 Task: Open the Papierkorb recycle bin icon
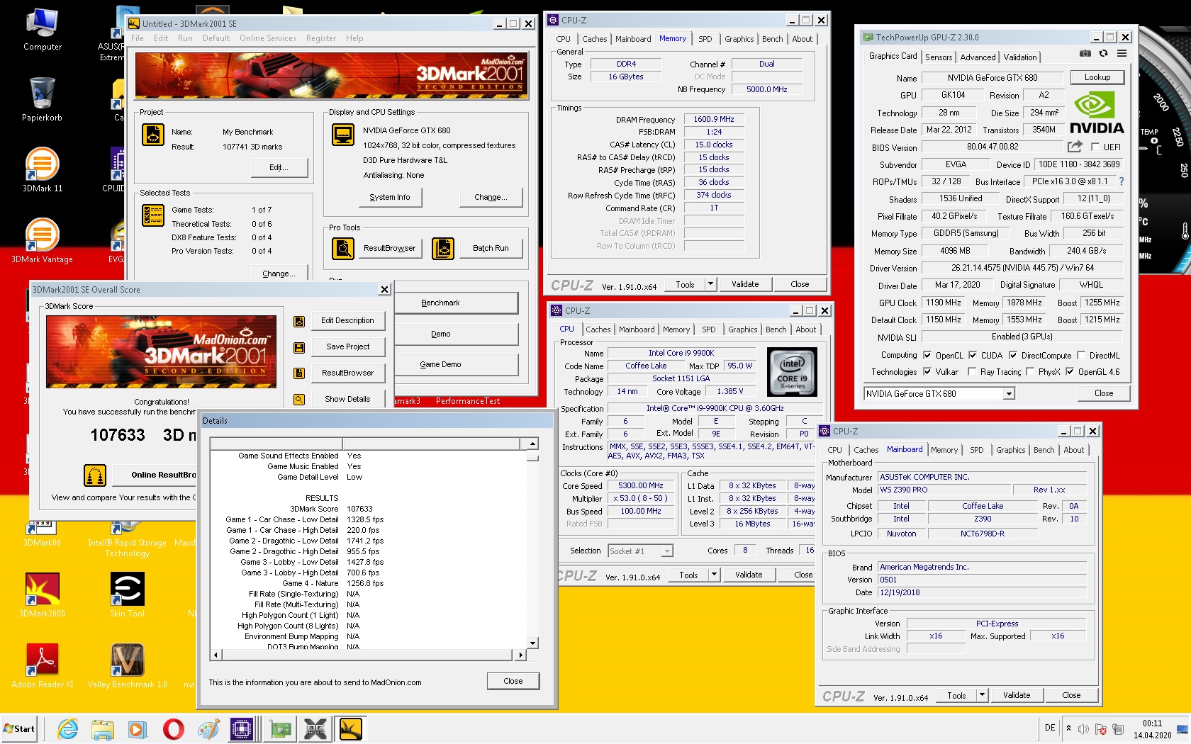coord(42,100)
